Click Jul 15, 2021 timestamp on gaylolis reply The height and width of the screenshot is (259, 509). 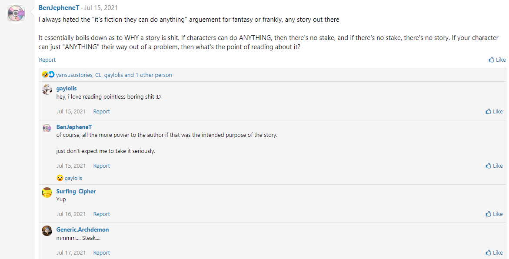pos(71,112)
